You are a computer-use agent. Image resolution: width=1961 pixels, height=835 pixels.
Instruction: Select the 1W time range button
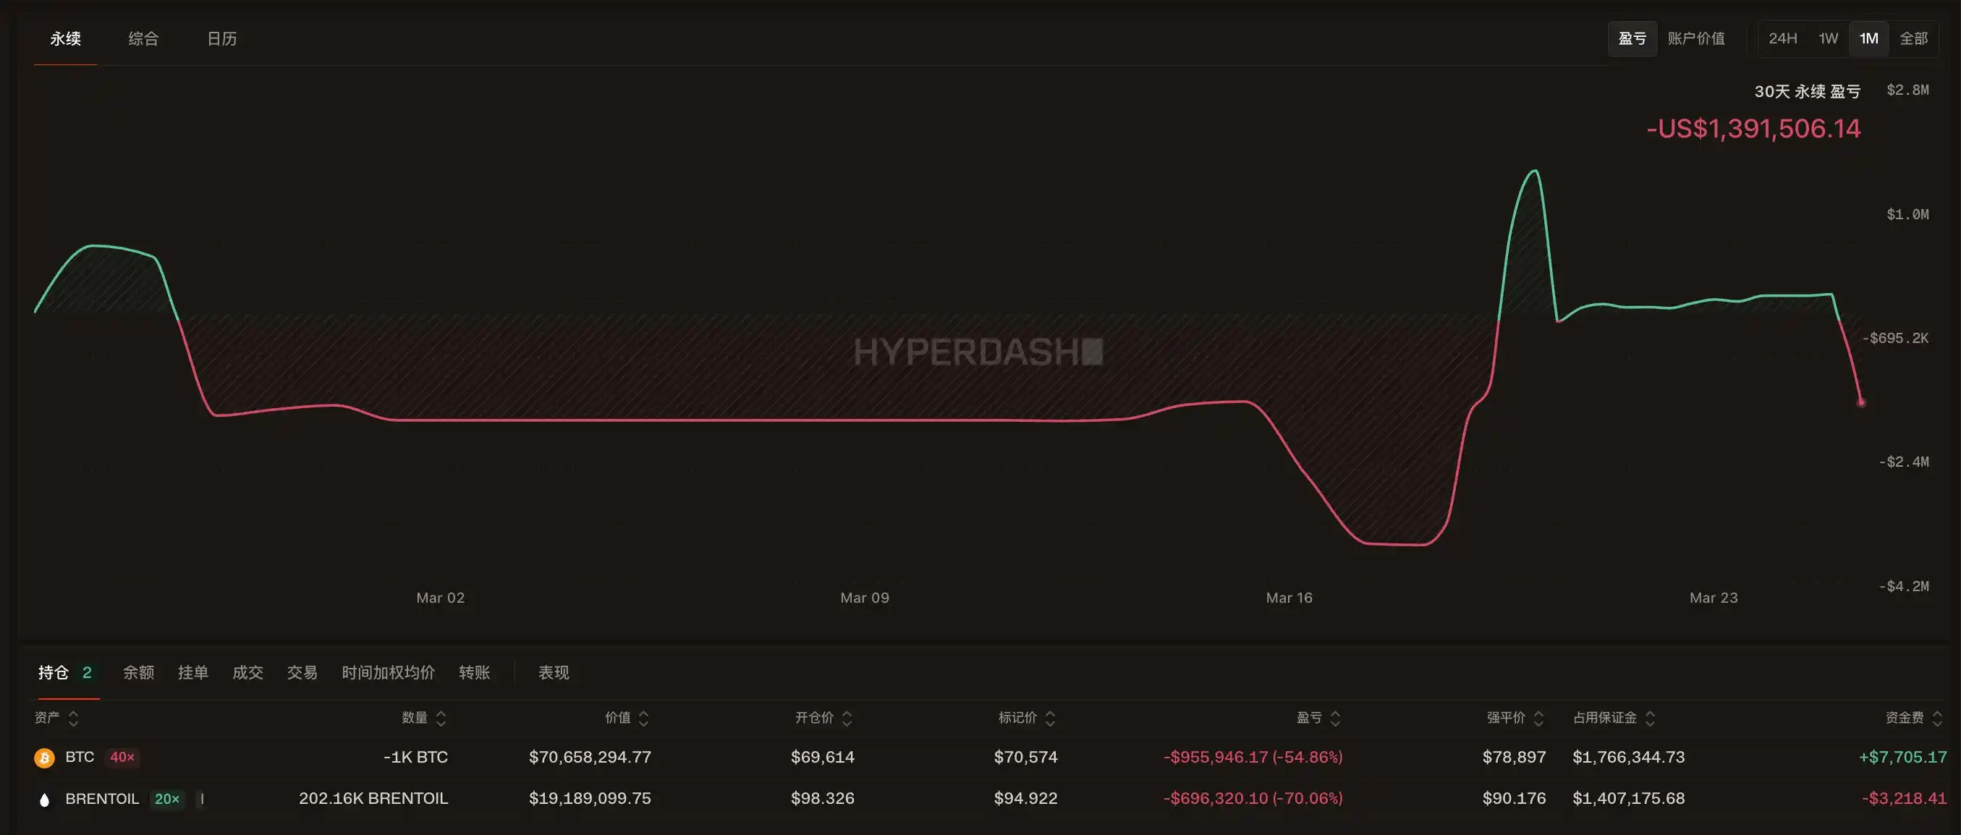coord(1827,38)
